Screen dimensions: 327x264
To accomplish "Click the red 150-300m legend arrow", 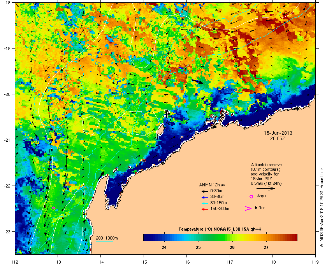I will tap(205, 209).
